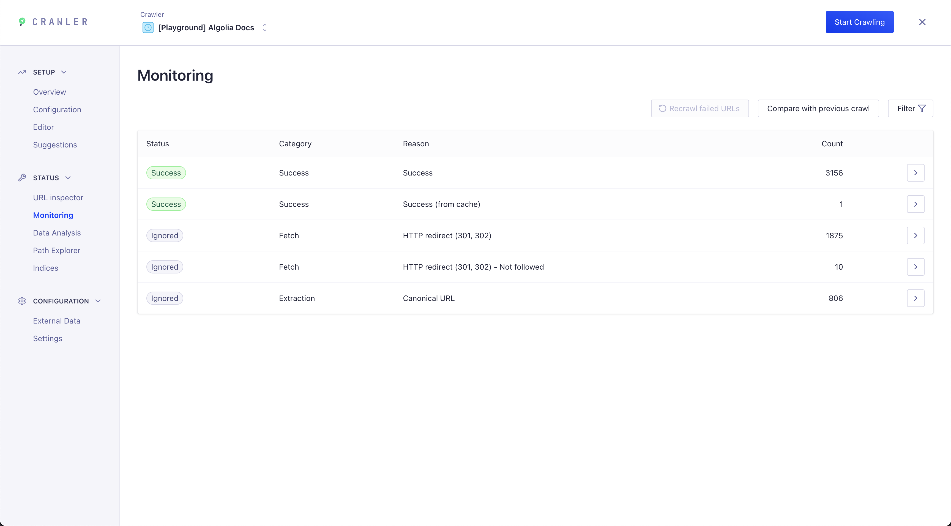Open the crawler selector dropdown

click(264, 27)
